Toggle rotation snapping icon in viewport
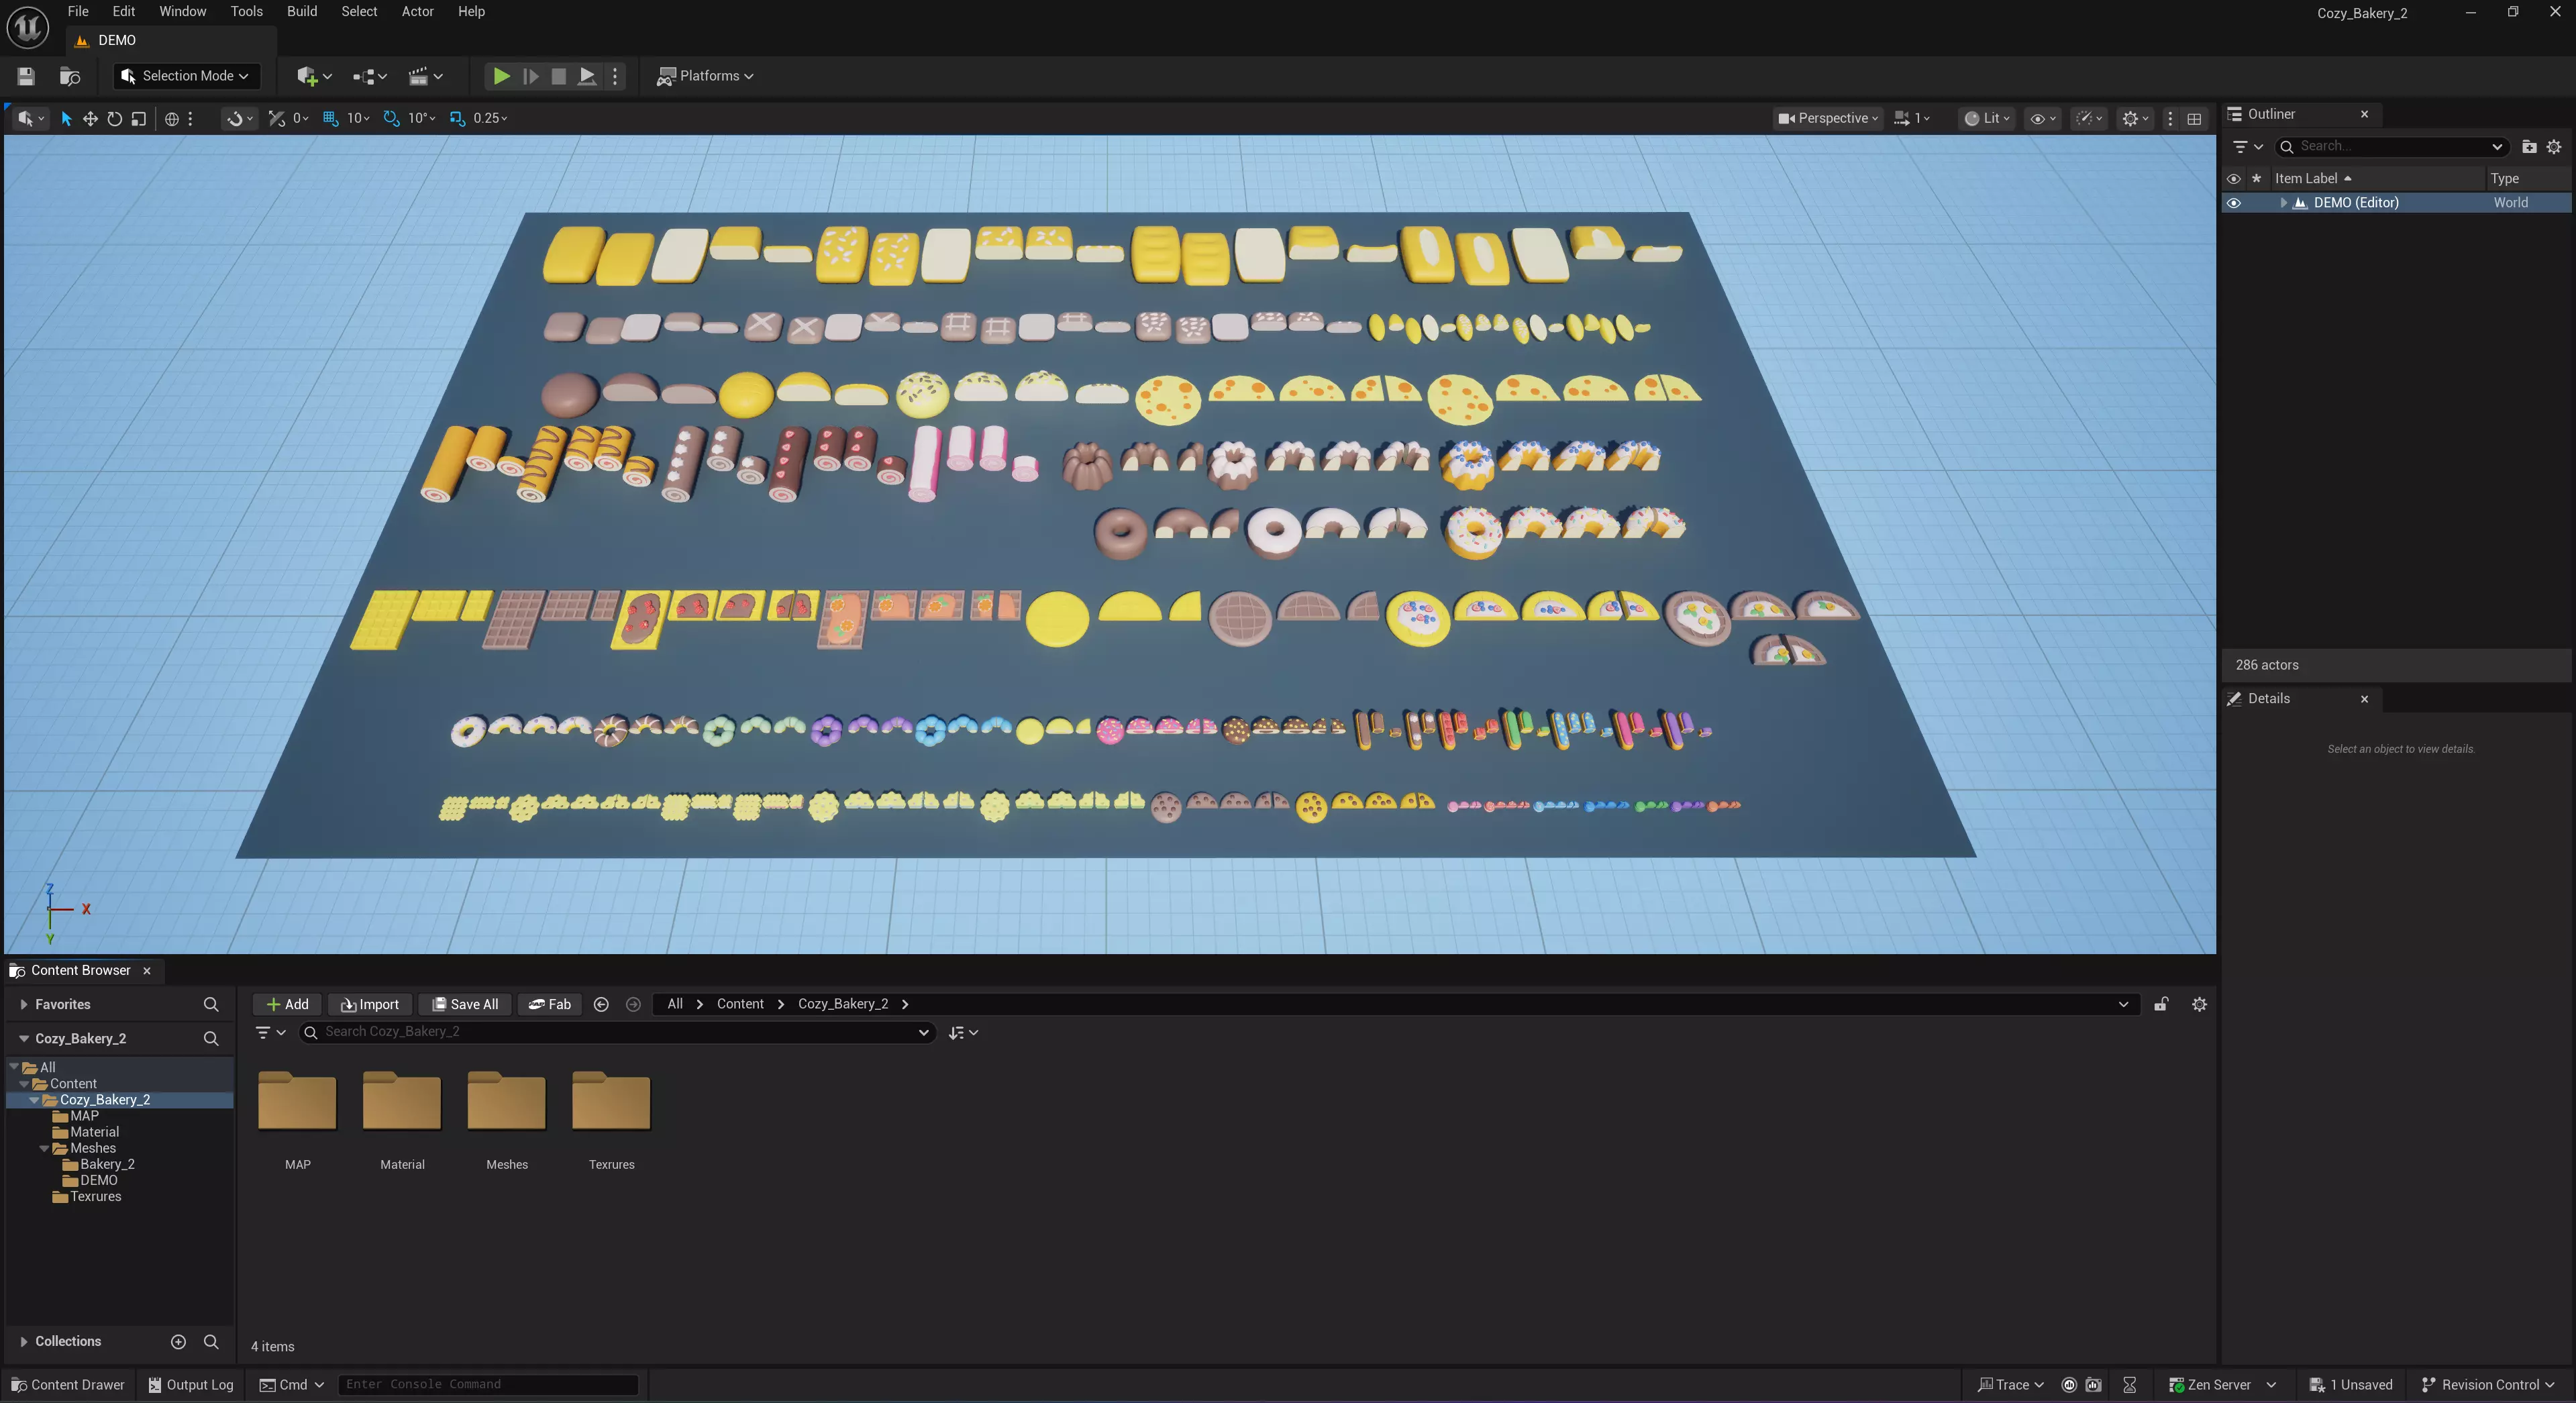The image size is (2576, 1403). [x=391, y=118]
